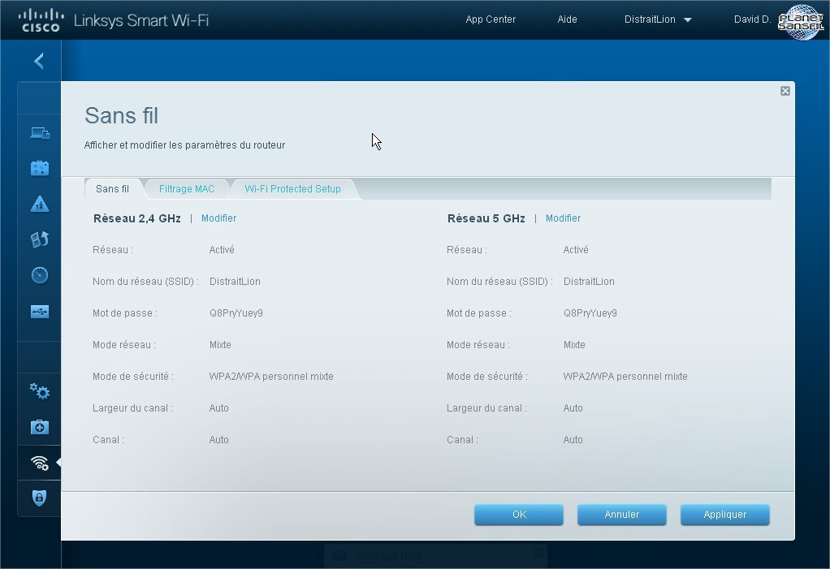
Task: Open the troubleshooting medical kit icon
Action: coord(40,427)
